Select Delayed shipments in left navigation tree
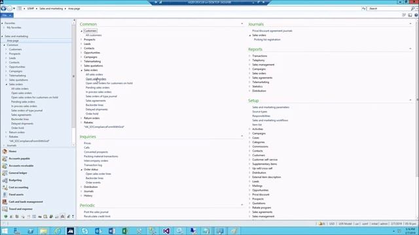Viewport: 419px width, 235px height. (x=22, y=123)
